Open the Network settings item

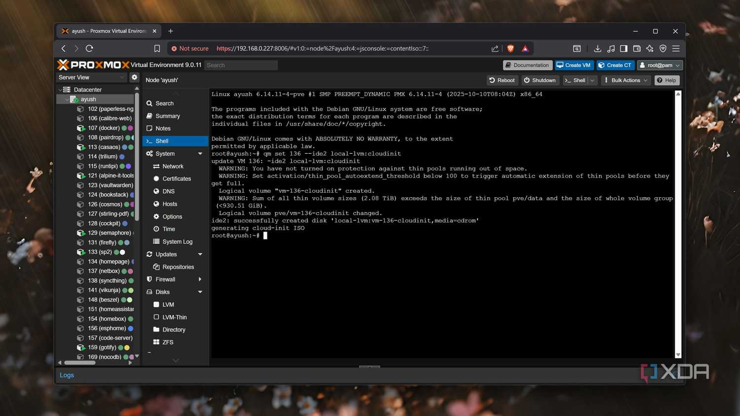175,166
